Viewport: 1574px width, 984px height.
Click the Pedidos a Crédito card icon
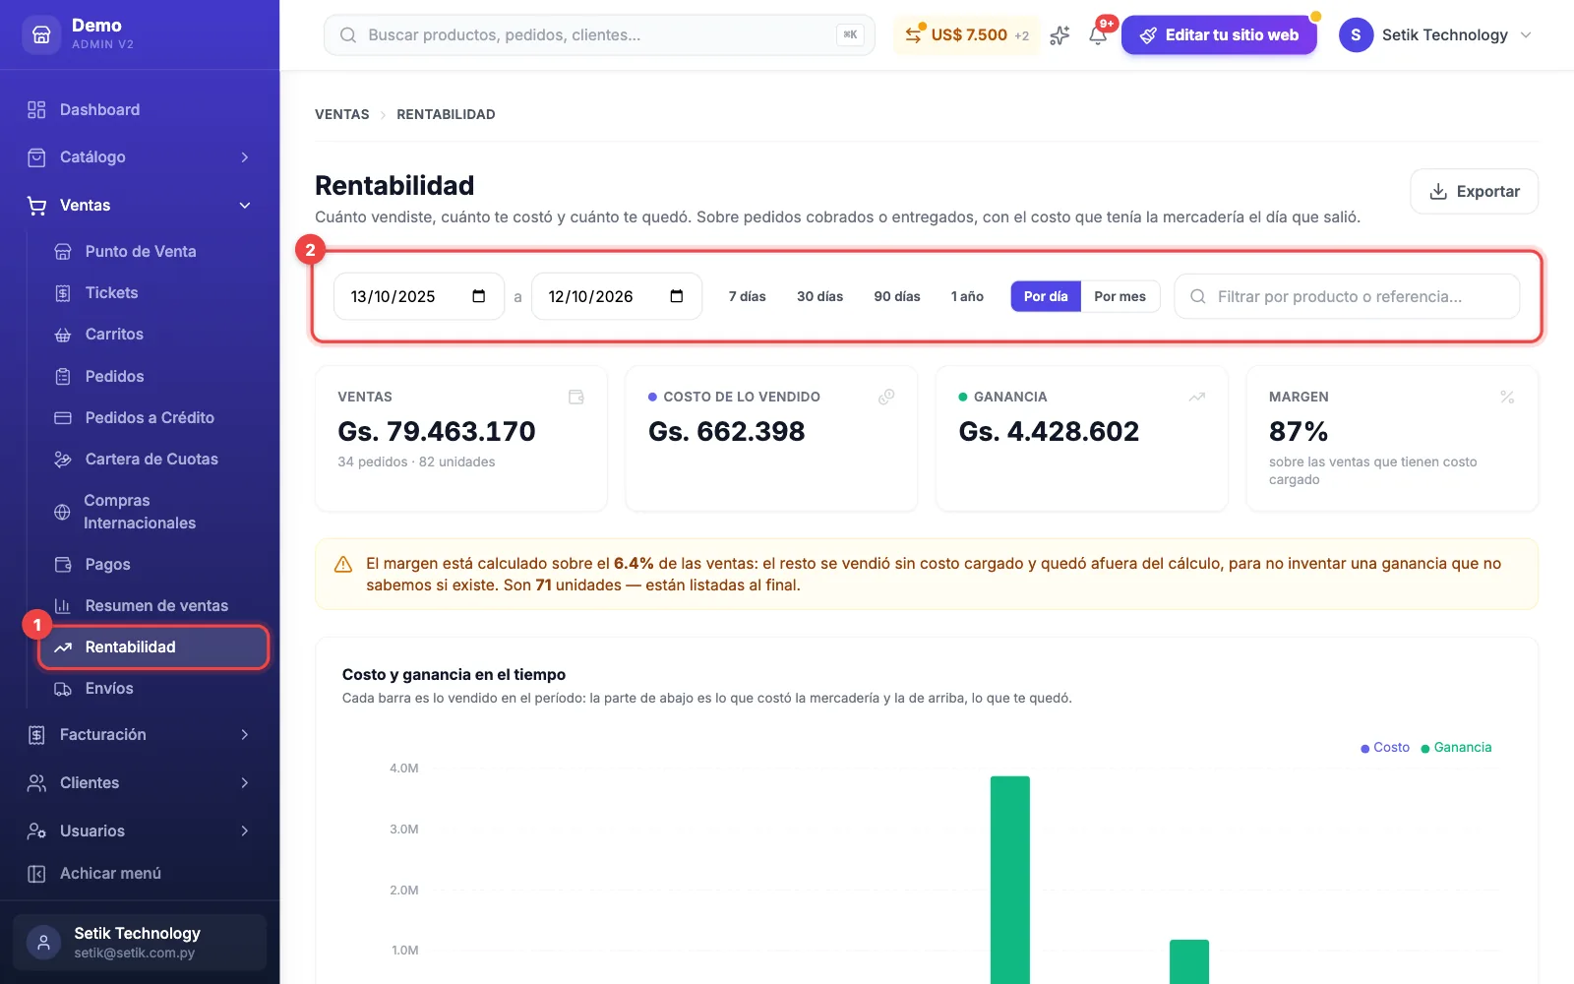pyautogui.click(x=63, y=418)
